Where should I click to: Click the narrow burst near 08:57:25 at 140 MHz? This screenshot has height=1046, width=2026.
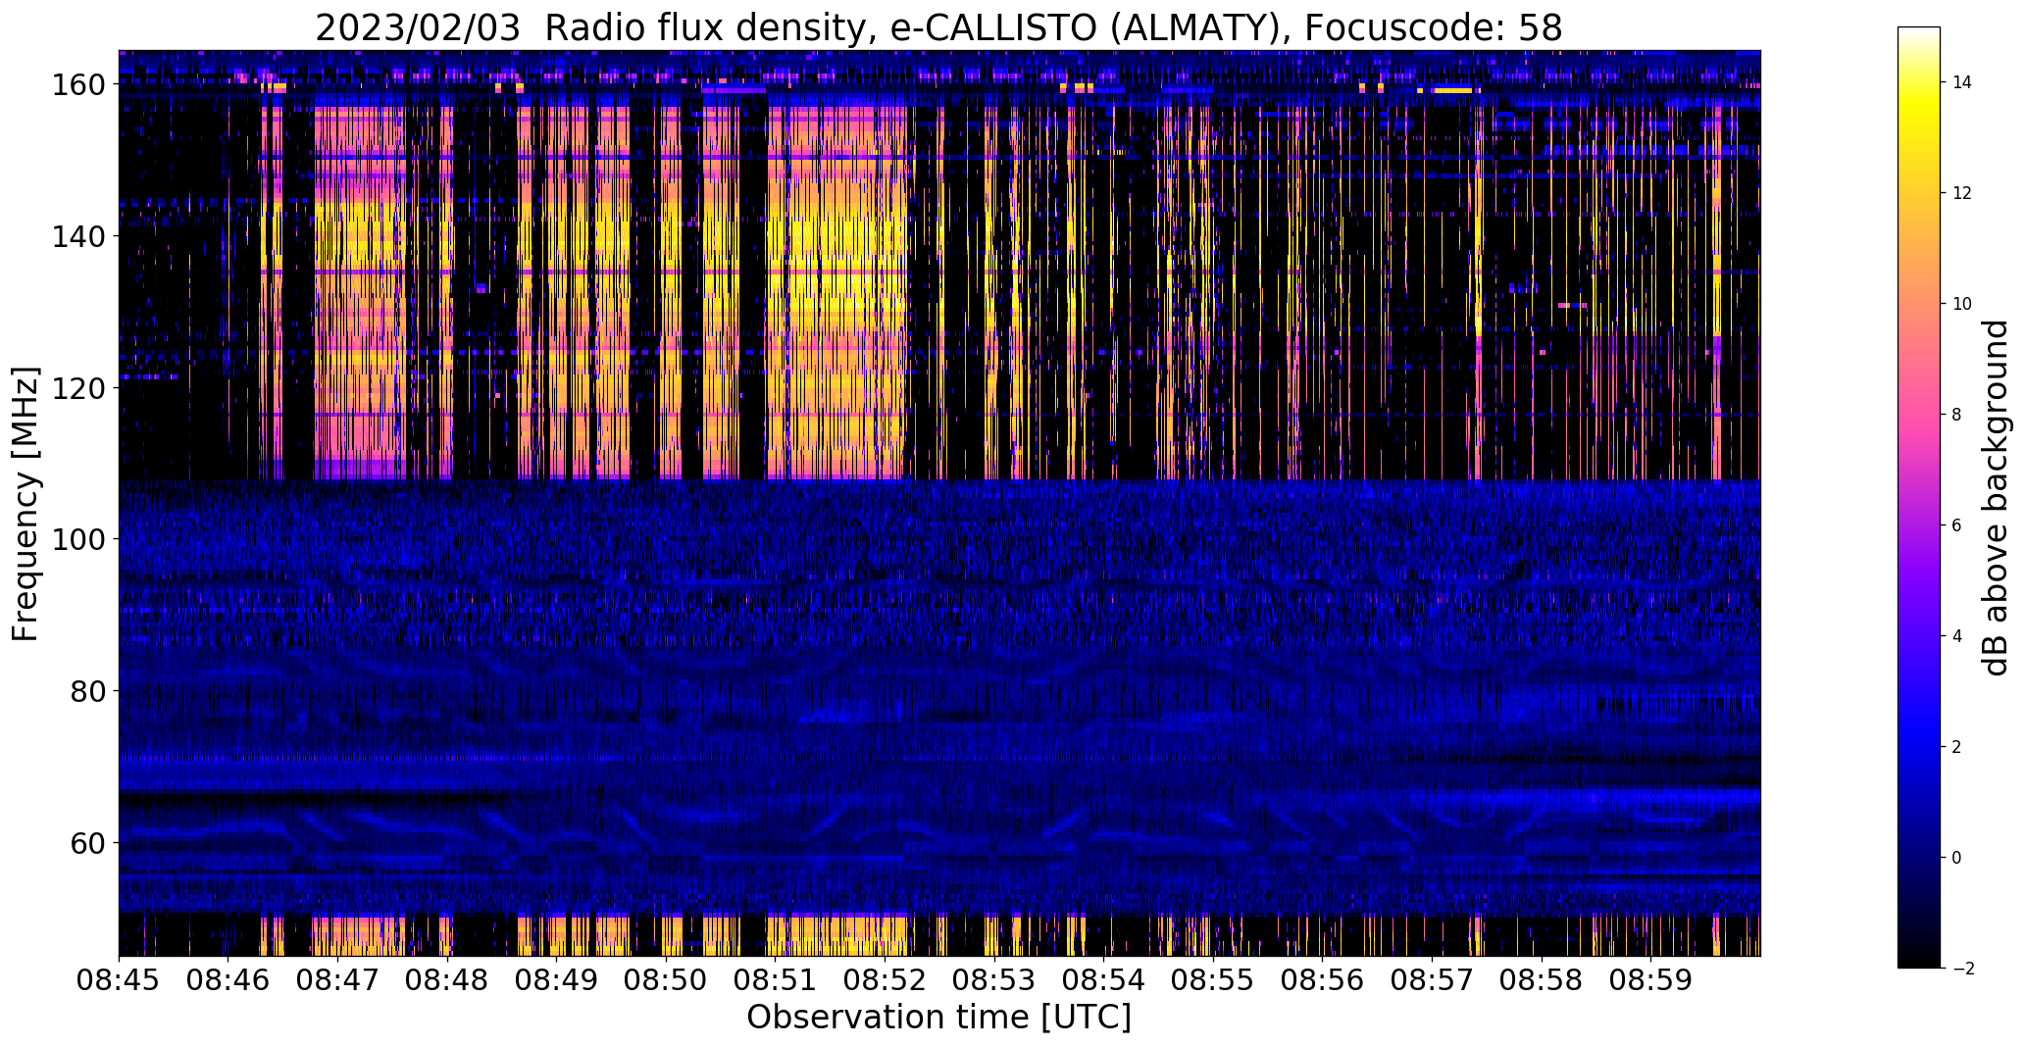tap(1479, 236)
